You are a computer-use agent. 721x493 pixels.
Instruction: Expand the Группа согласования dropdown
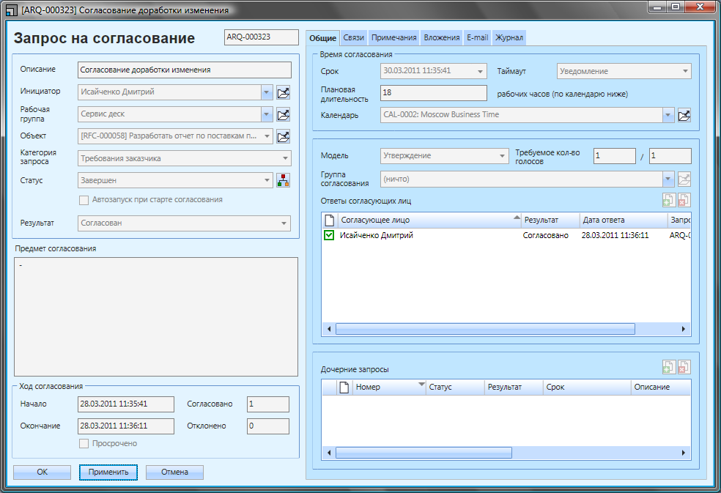(668, 179)
